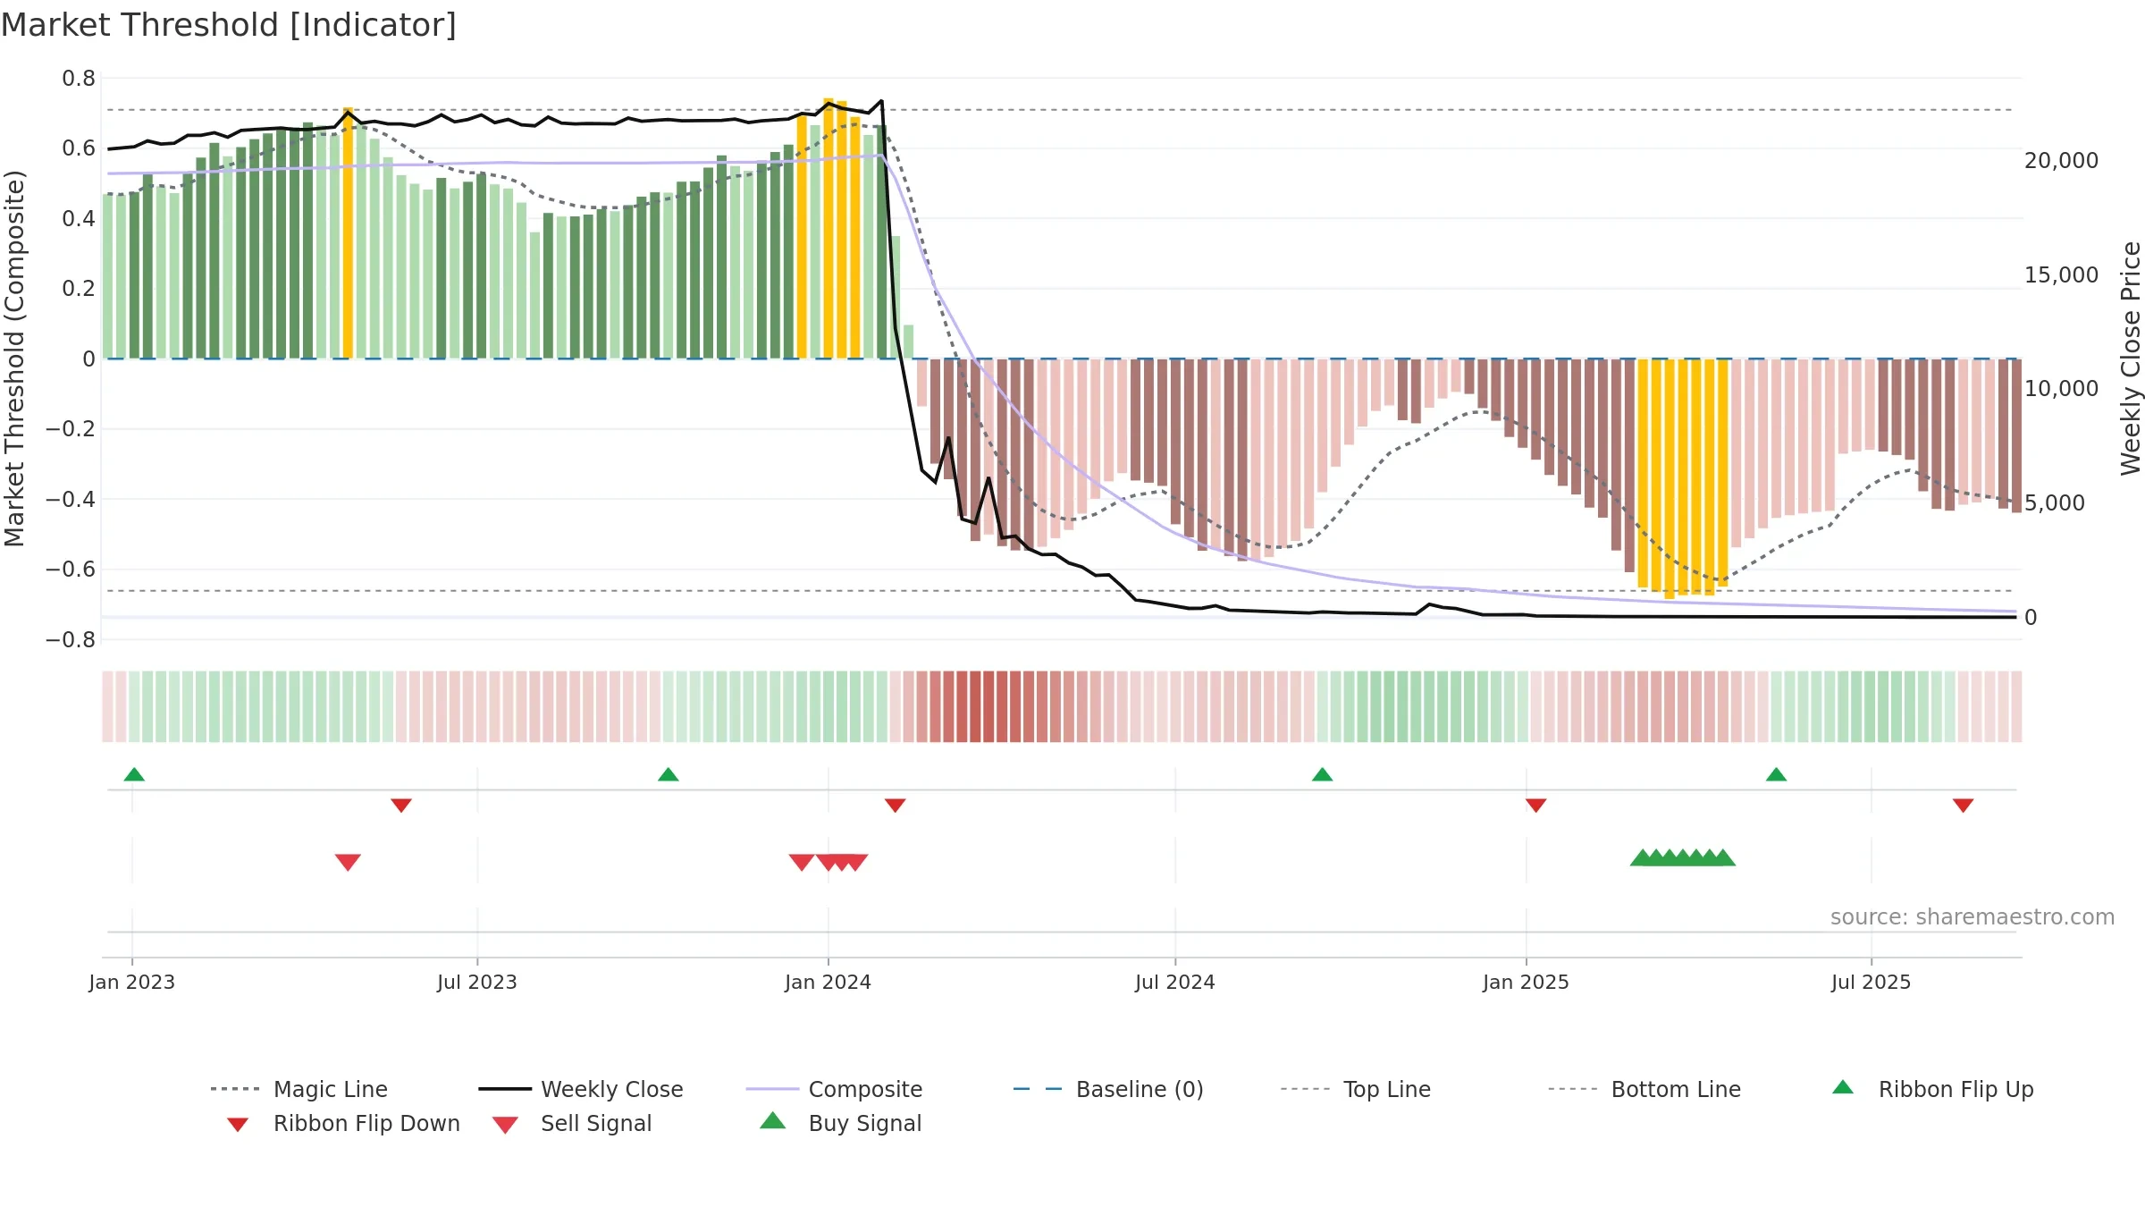This screenshot has height=1207, width=2145.
Task: Click the green Buy Signal legend triangle
Action: click(772, 1120)
